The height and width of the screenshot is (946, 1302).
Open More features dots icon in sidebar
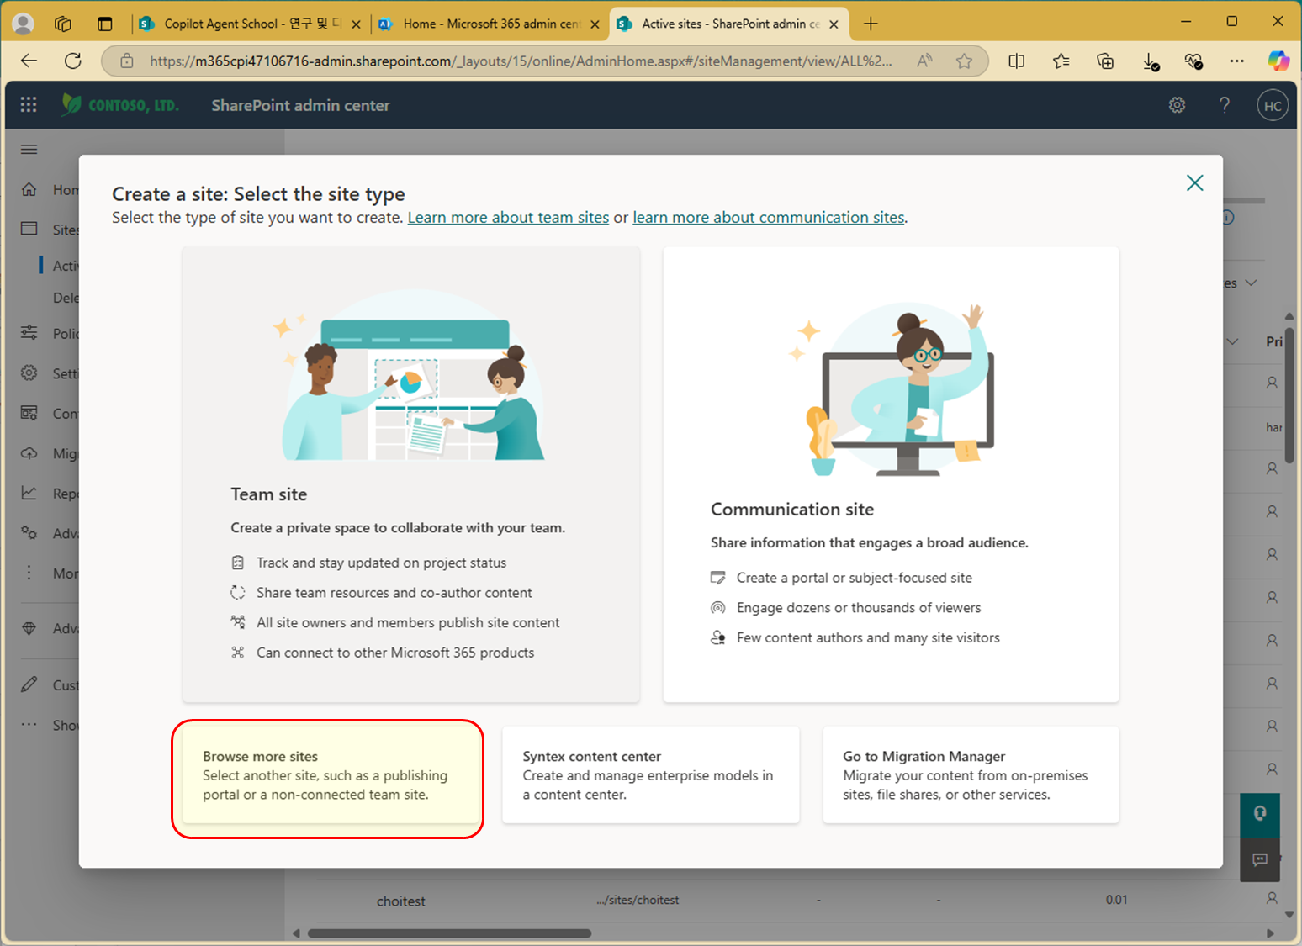(29, 573)
